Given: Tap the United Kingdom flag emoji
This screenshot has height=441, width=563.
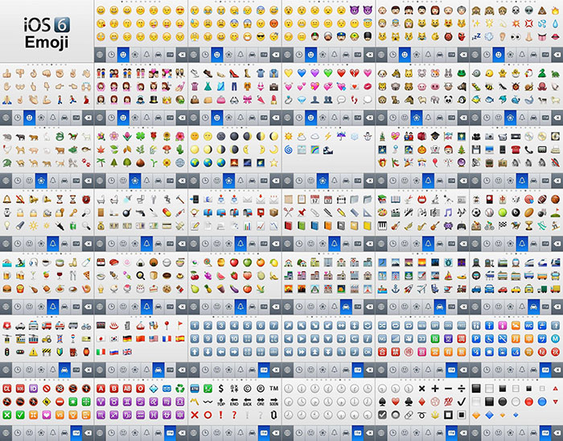Looking at the screenshot, I should pyautogui.click(x=127, y=352).
